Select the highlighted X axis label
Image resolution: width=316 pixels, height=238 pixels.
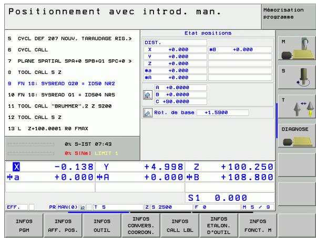(x=16, y=167)
